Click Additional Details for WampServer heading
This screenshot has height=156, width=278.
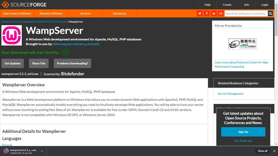[34, 131]
